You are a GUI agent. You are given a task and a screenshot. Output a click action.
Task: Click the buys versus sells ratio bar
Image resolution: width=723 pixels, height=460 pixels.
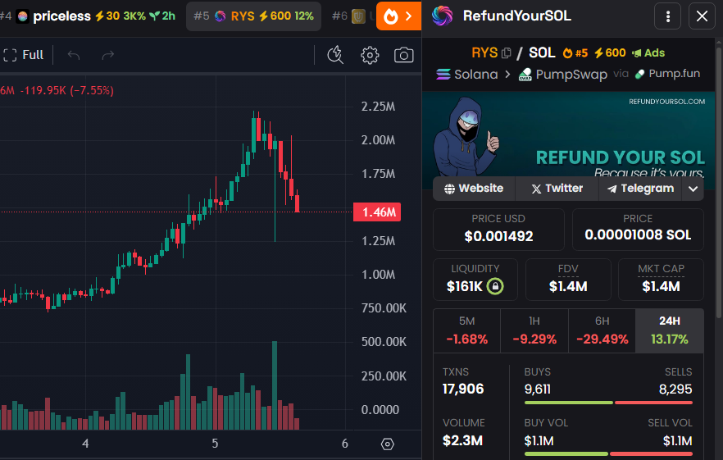point(608,403)
